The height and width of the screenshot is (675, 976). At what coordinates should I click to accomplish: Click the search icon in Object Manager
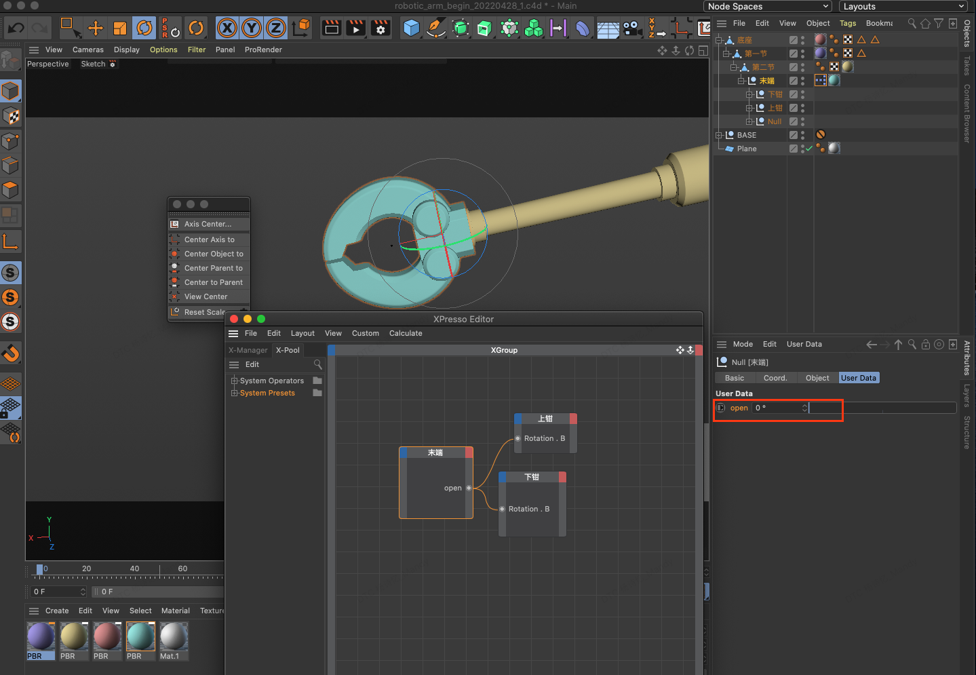click(x=912, y=23)
